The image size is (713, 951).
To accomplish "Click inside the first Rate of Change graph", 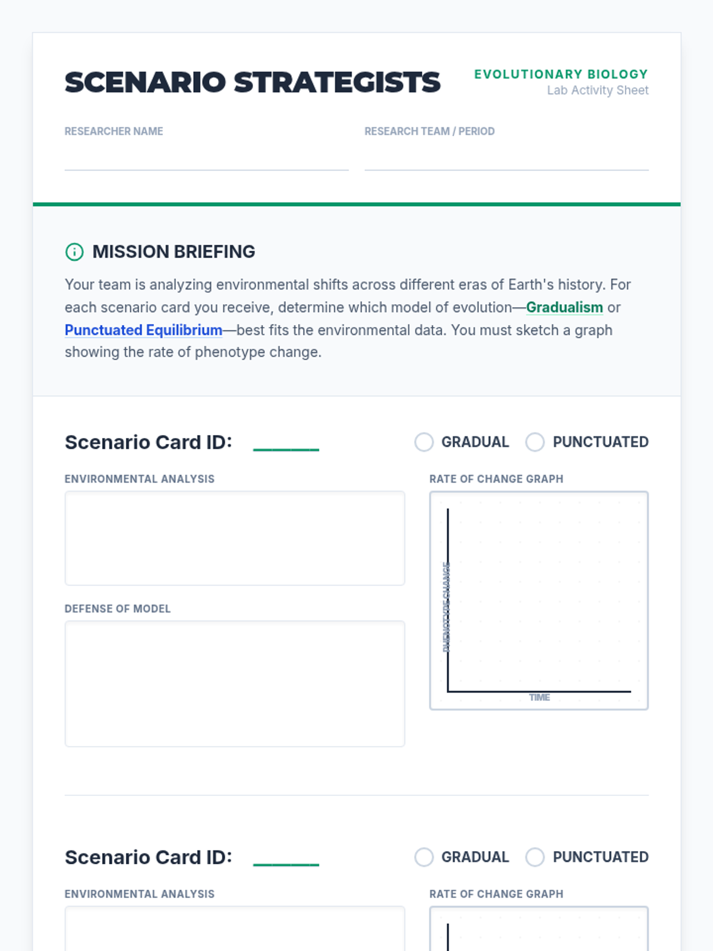I will (539, 600).
